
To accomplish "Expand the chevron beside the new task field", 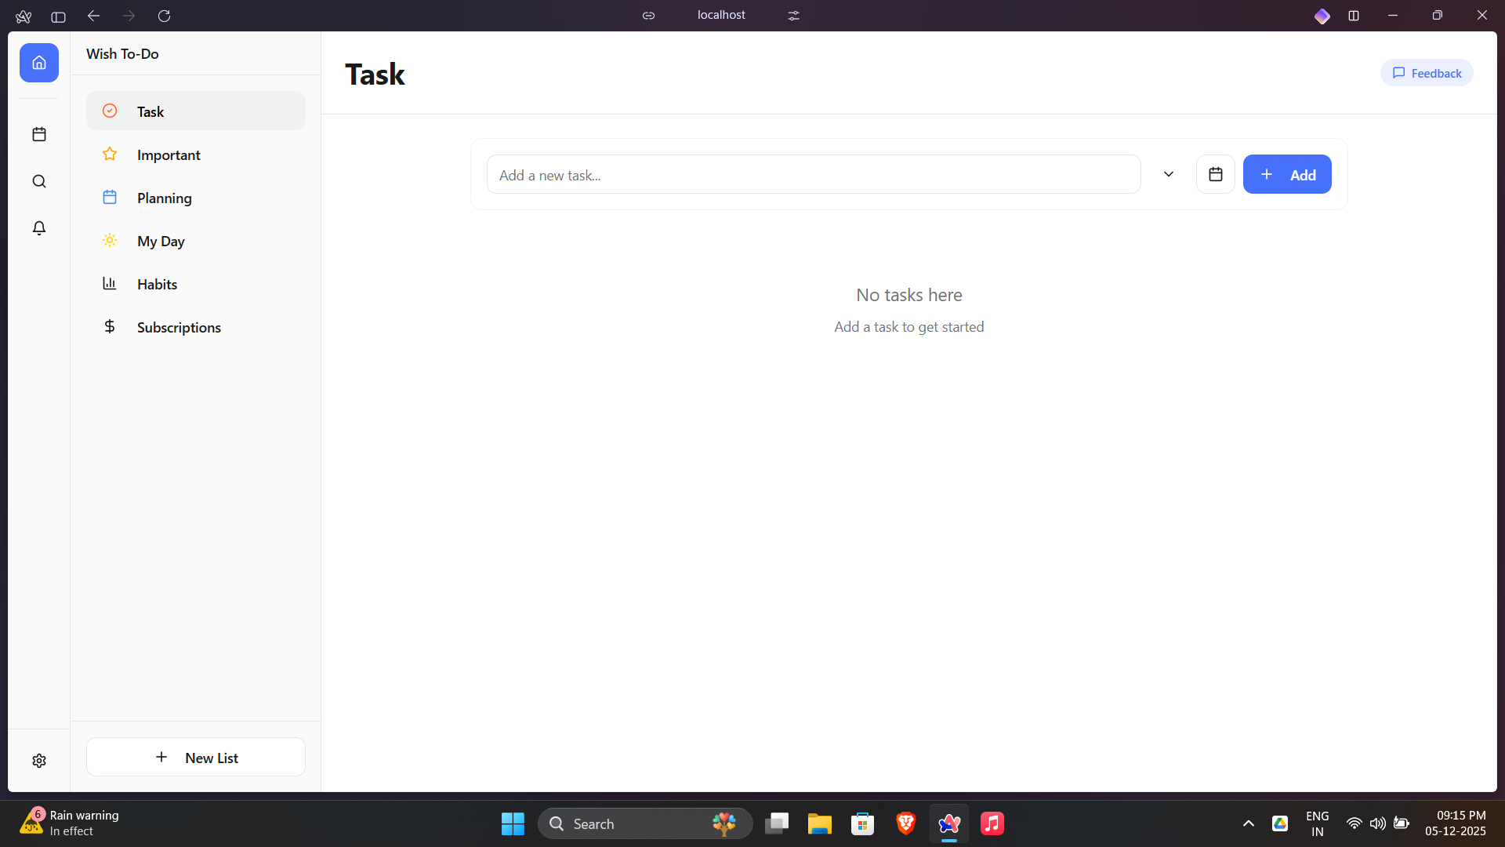I will [x=1168, y=174].
